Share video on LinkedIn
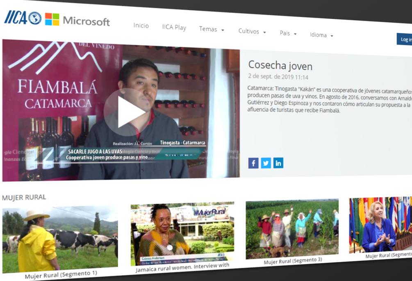This screenshot has width=412, height=281. pyautogui.click(x=278, y=163)
